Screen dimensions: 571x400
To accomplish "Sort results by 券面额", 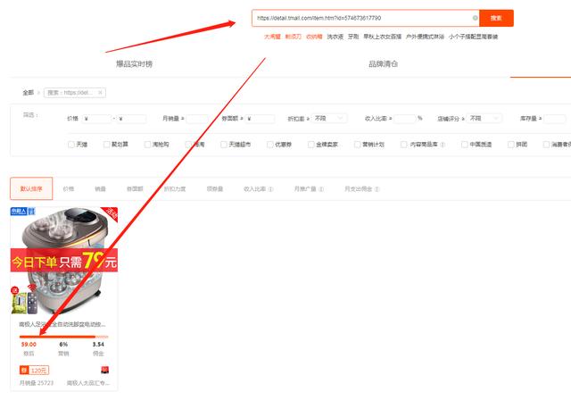I will tap(135, 189).
